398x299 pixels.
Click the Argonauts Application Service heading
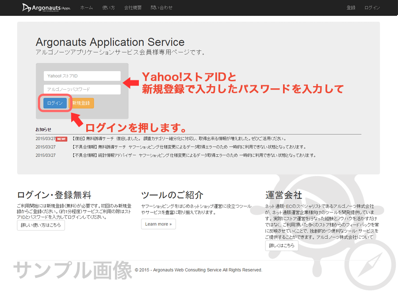[110, 42]
